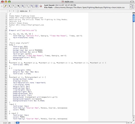Click the page icon beside style.css in navigation bar
135x124 pixels.
coord(18,11)
